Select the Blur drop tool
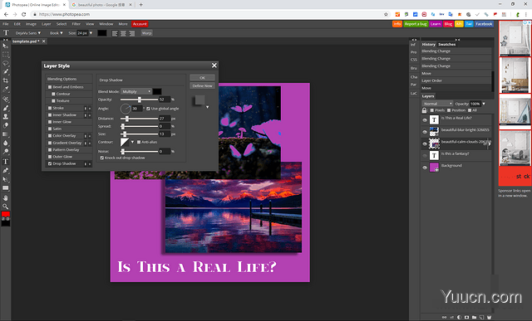 click(5, 143)
